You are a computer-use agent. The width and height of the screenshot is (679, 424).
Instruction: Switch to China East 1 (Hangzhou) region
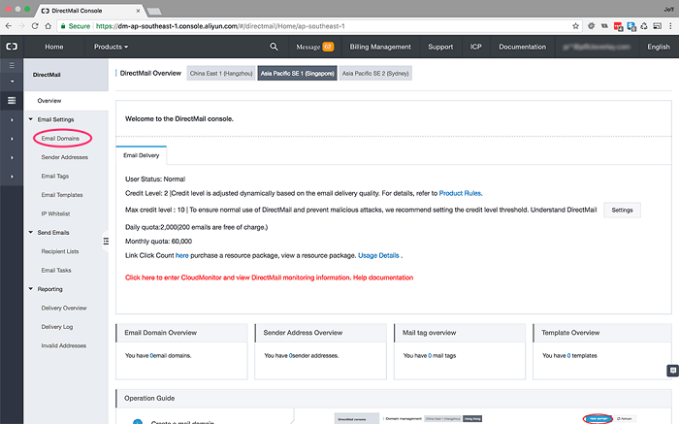click(221, 73)
